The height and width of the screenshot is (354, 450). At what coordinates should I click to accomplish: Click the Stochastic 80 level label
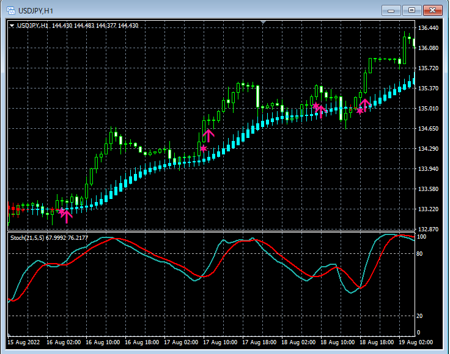[420, 253]
